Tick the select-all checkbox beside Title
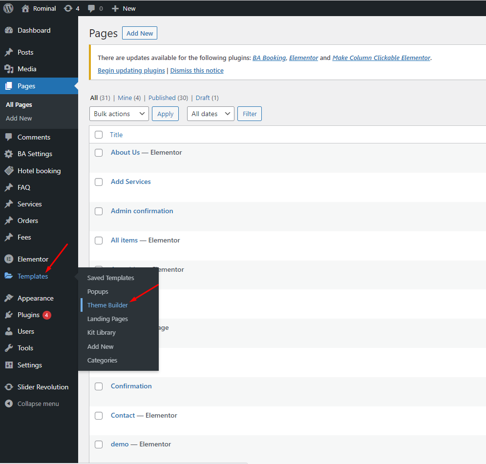Screen dimensions: 486x464 click(x=99, y=135)
